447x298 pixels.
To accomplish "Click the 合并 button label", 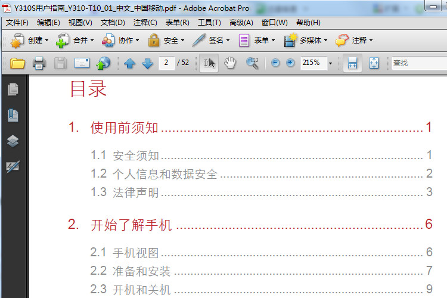I will pos(80,41).
